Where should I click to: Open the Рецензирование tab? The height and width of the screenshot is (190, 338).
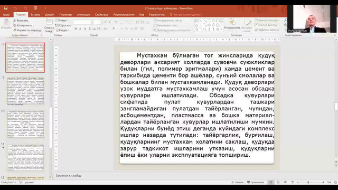[124, 15]
